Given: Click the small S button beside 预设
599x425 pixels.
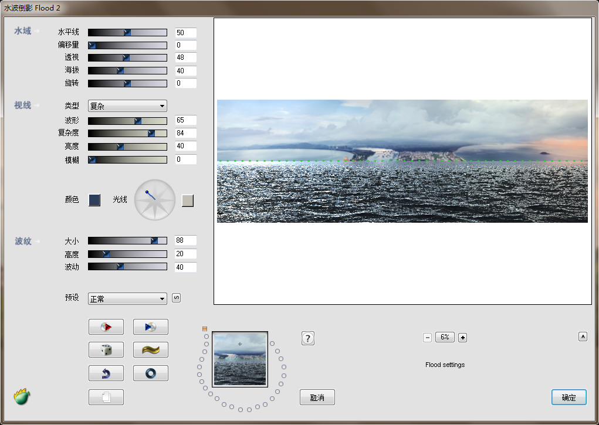Looking at the screenshot, I should tap(176, 298).
